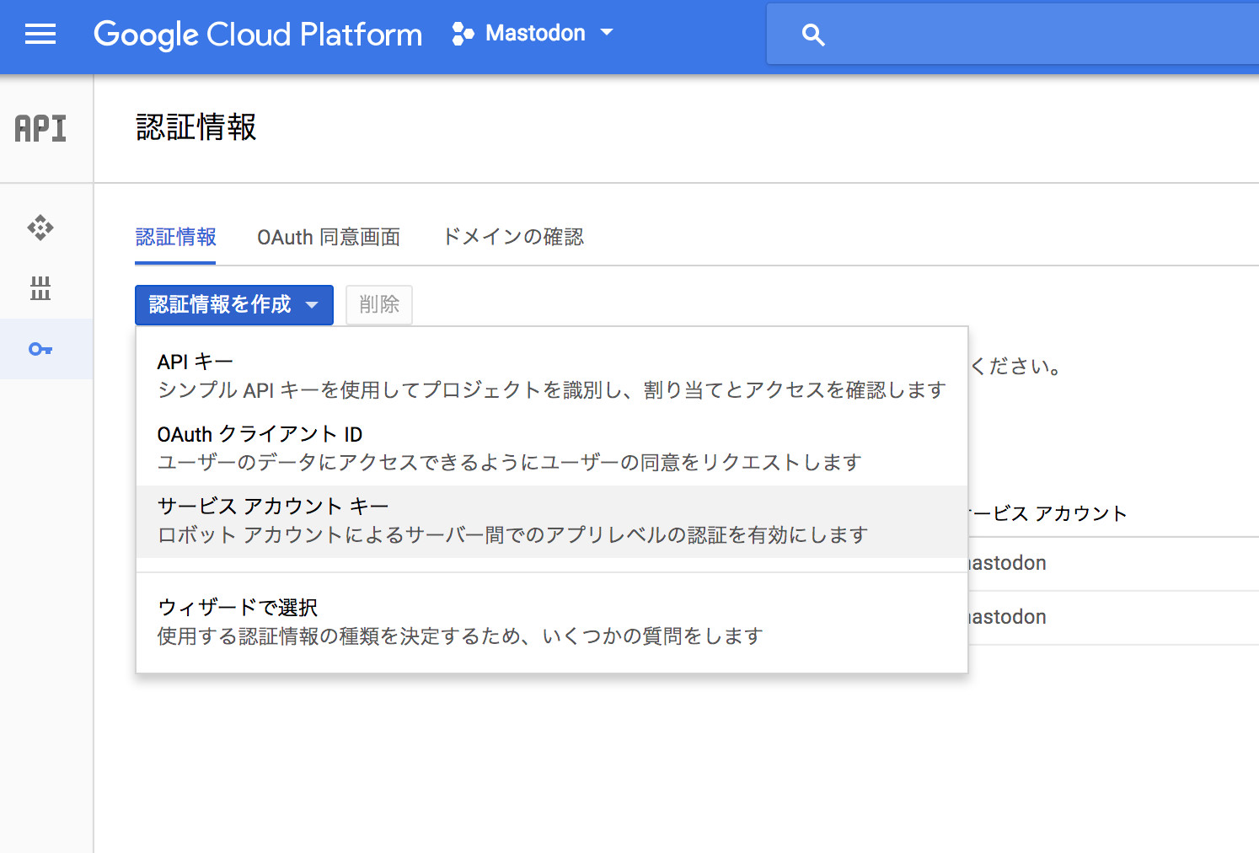The image size is (1259, 853).
Task: Click the Google Cloud Platform logo
Action: point(258,35)
